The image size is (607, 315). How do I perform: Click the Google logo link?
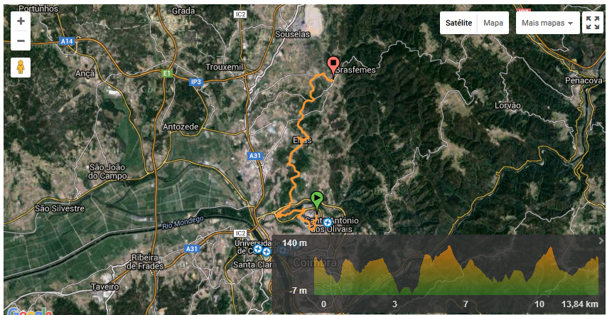click(x=30, y=311)
